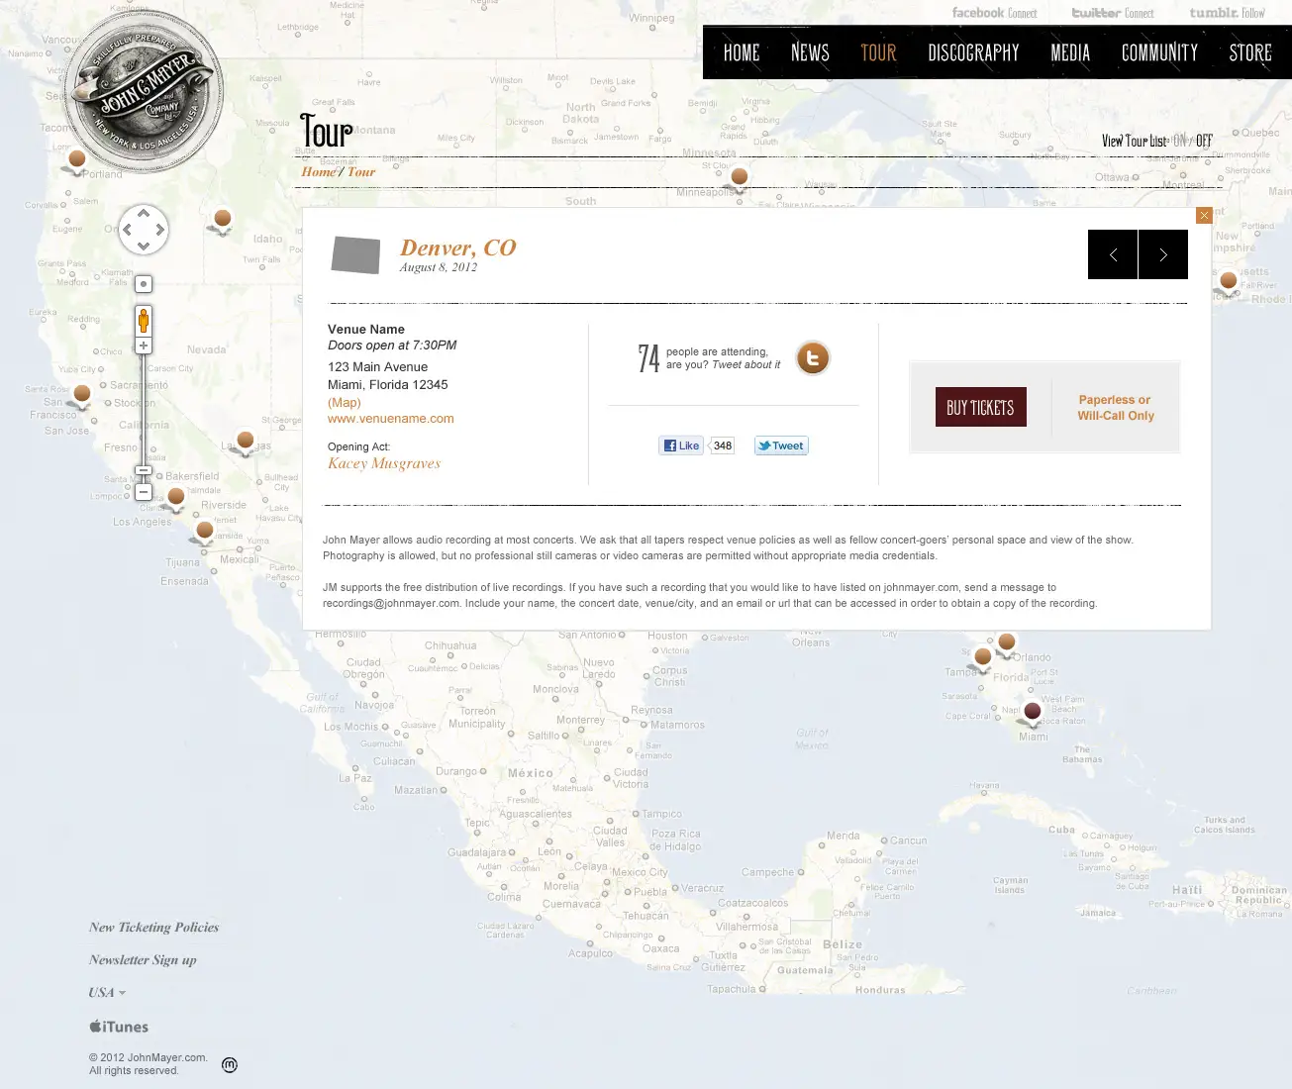
Task: Open the venue (Map) link
Action: tap(345, 403)
